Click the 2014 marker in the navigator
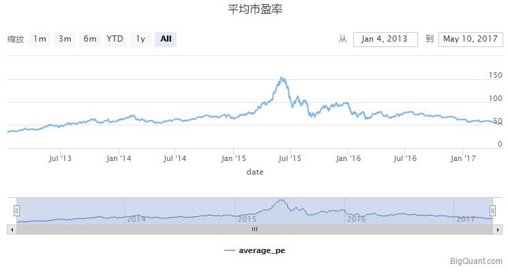 pyautogui.click(x=136, y=219)
